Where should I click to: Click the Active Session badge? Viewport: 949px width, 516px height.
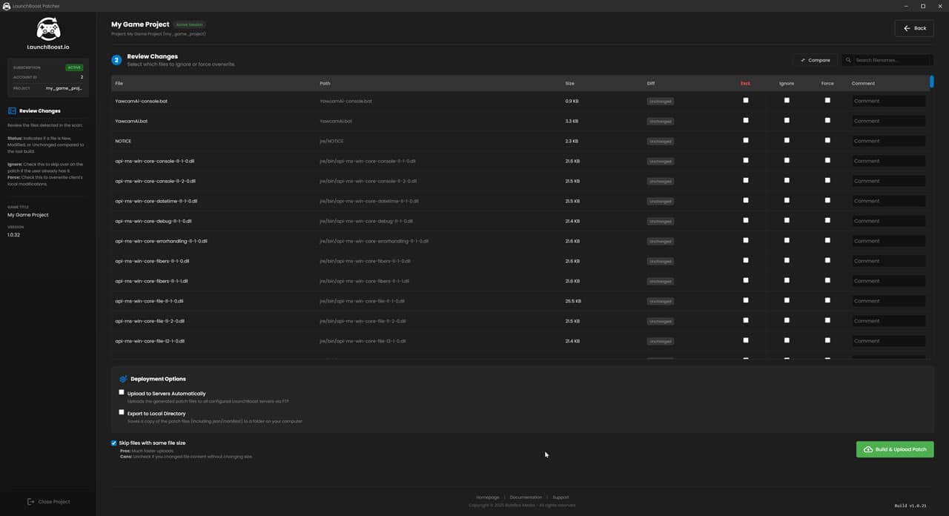tap(189, 24)
